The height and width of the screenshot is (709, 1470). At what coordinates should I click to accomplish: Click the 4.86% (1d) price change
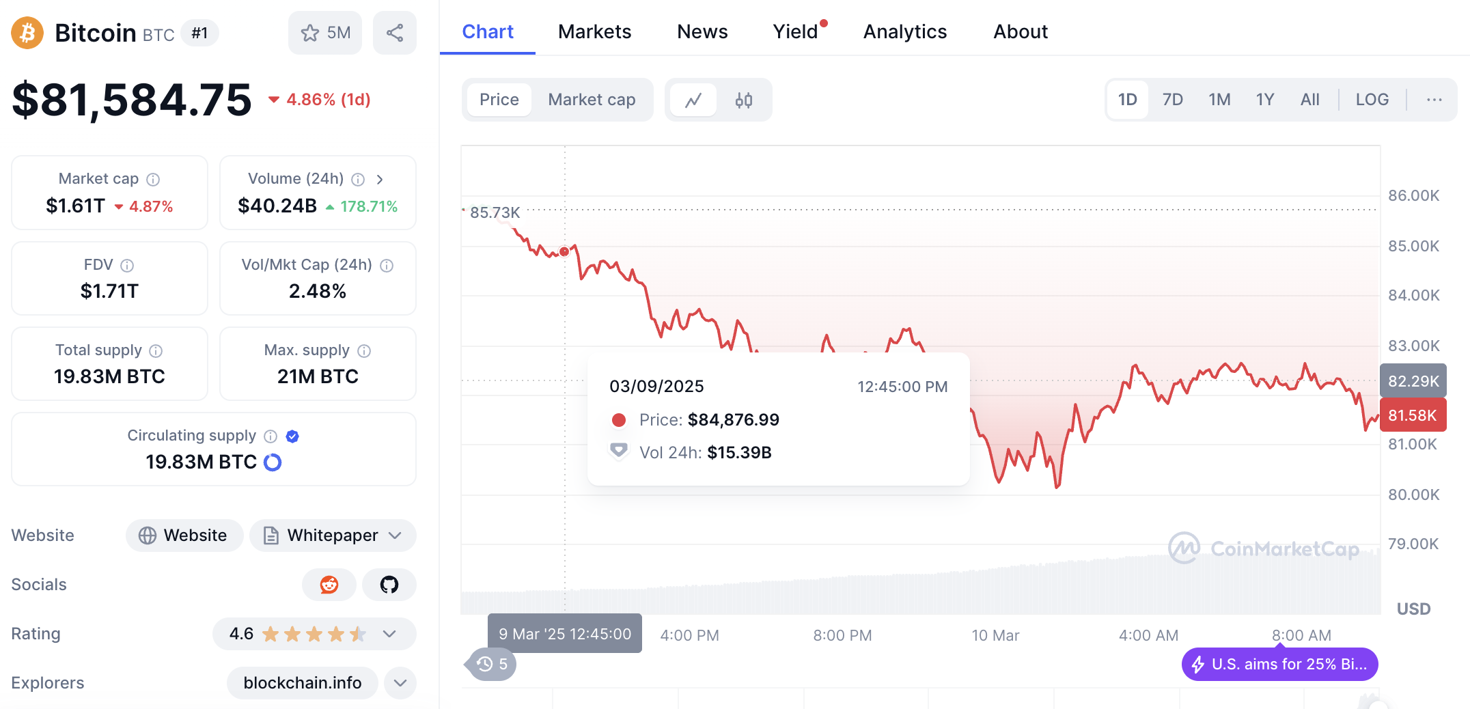click(320, 100)
